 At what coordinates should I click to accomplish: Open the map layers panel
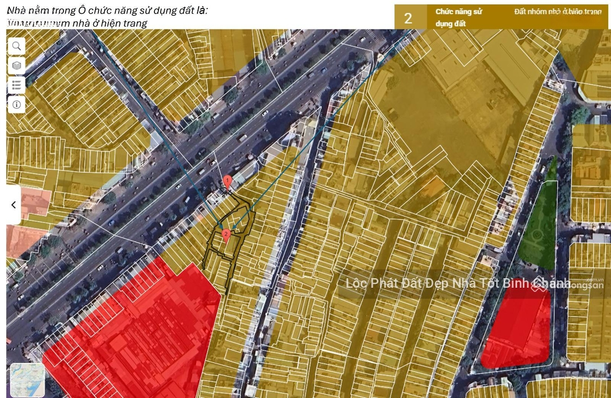pos(16,66)
